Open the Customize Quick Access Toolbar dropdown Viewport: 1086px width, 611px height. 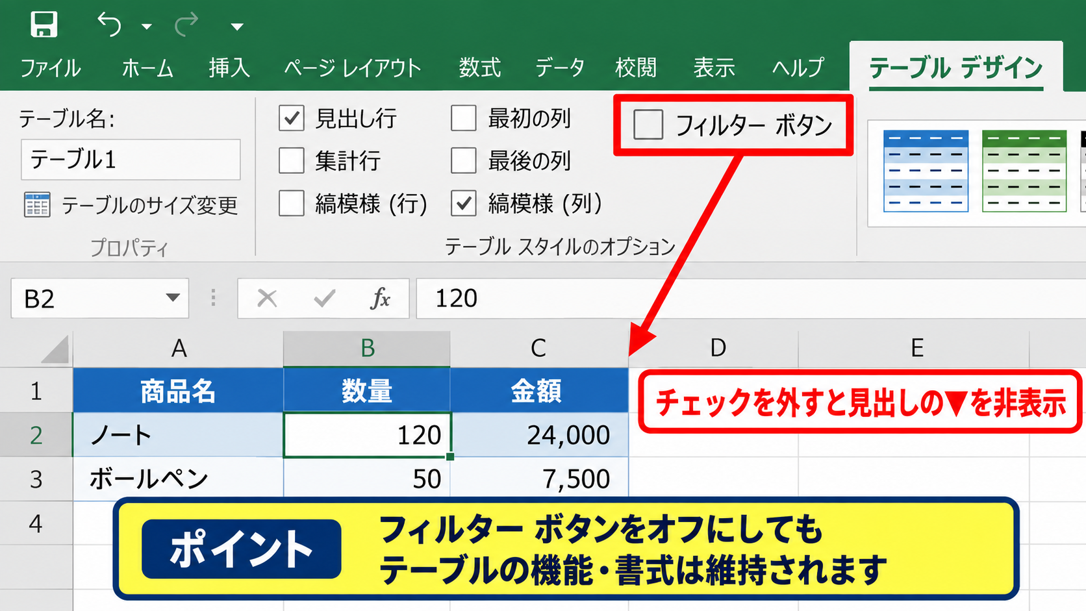tap(237, 27)
